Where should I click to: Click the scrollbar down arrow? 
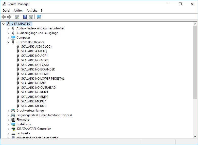pyautogui.click(x=195, y=136)
